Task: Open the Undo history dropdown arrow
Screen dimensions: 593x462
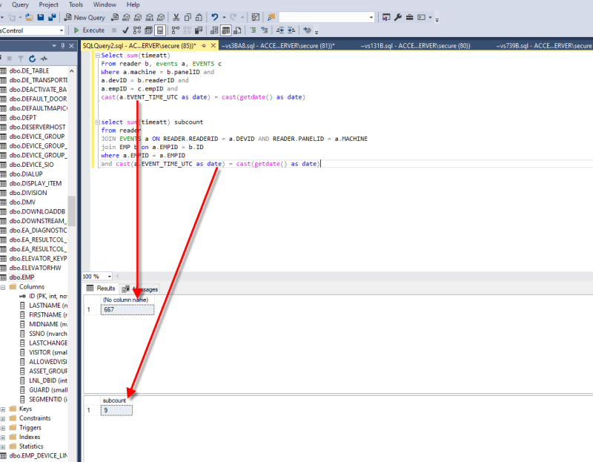Action: 224,17
